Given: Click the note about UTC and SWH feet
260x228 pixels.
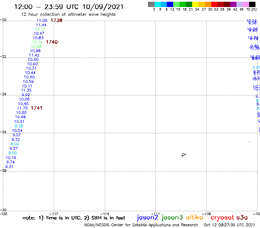Looking at the screenshot, I should coord(74,218).
